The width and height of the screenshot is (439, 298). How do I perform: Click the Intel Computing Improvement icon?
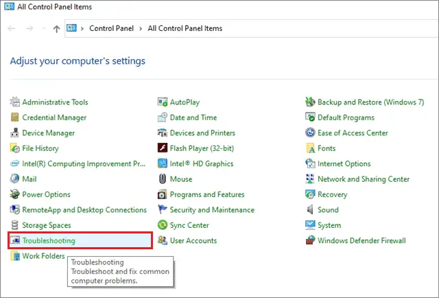pos(14,163)
